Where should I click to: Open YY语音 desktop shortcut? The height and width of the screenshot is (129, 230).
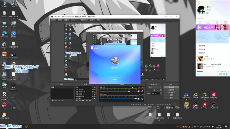click(x=186, y=105)
